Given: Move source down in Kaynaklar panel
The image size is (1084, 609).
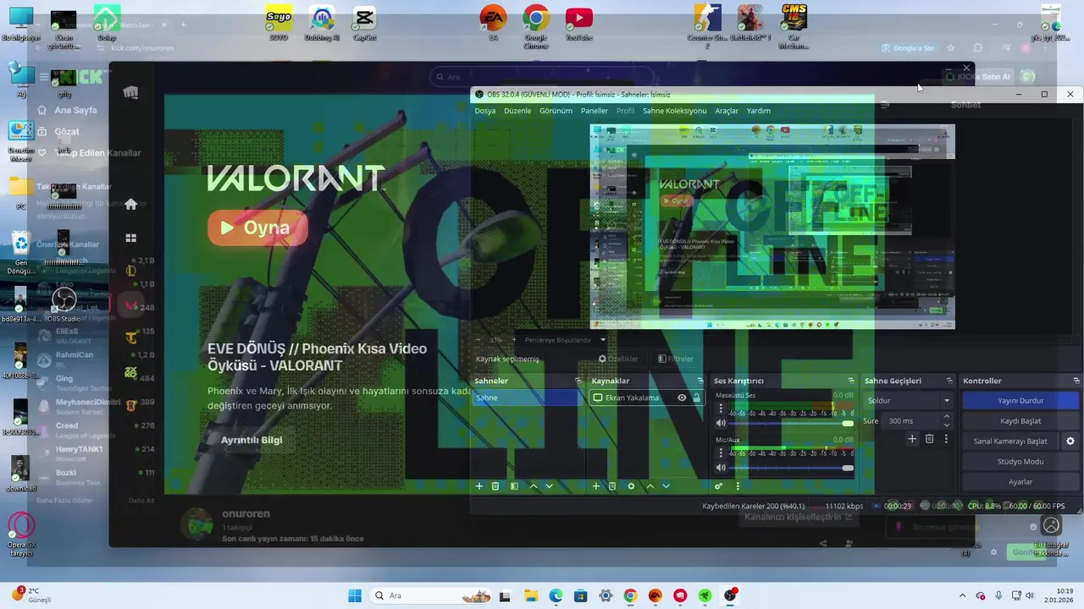Looking at the screenshot, I should click(666, 486).
